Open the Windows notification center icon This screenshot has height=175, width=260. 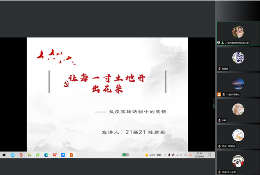(x=209, y=155)
